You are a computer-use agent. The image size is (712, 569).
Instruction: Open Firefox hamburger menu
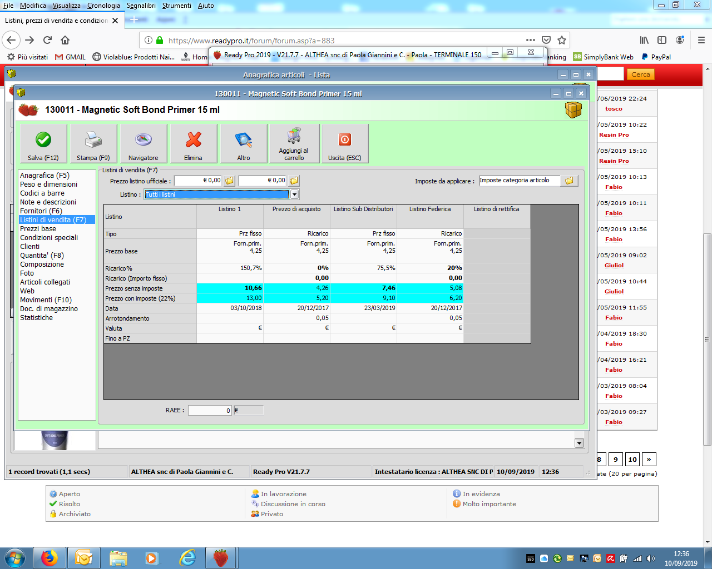pos(701,40)
